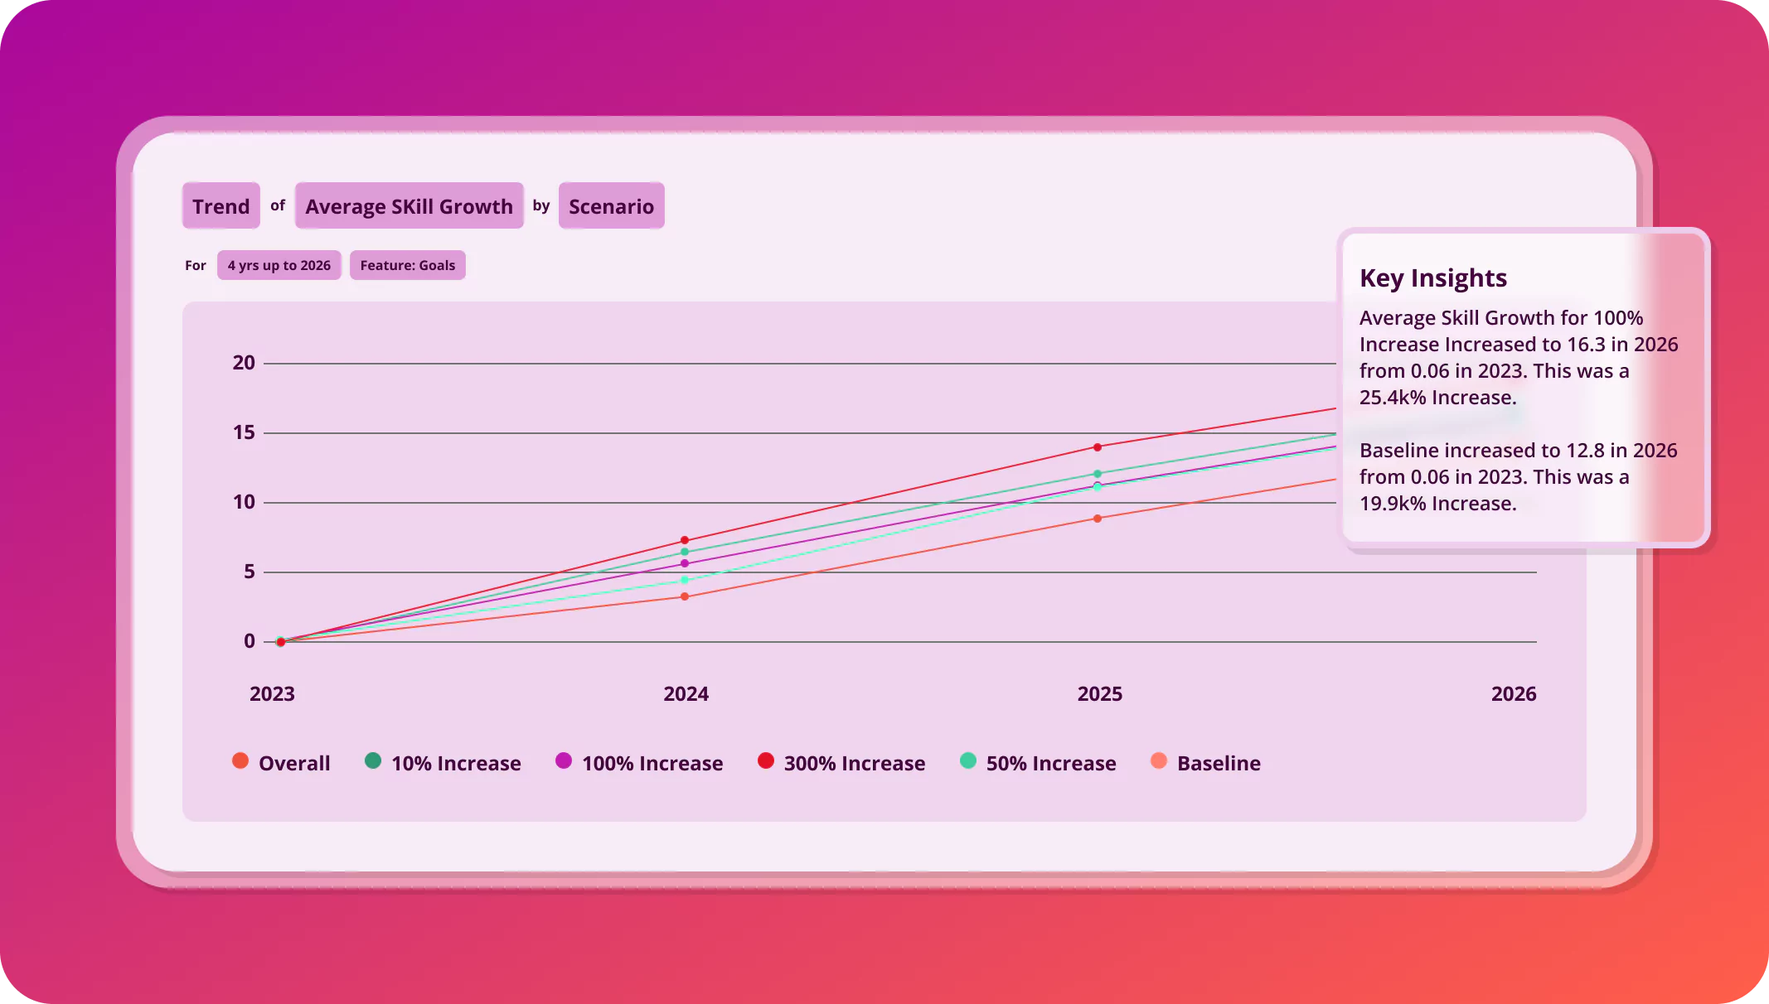Click the Baseline data point at 2025
The width and height of the screenshot is (1769, 1004).
pos(1098,519)
